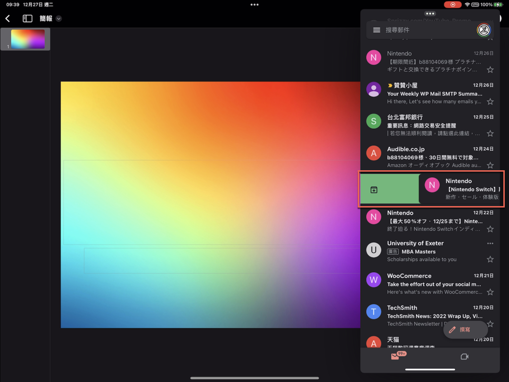509x382 pixels.
Task: Open Your Weekly WP Mail SMTP Summary email
Action: coord(435,93)
